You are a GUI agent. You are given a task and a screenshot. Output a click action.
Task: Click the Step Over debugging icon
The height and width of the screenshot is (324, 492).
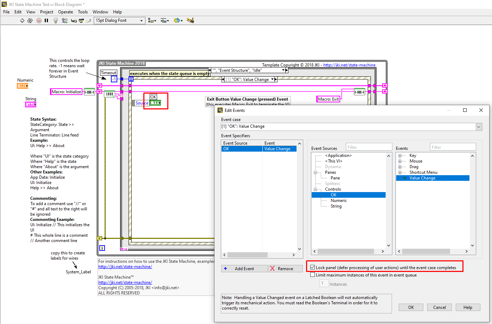(81, 20)
